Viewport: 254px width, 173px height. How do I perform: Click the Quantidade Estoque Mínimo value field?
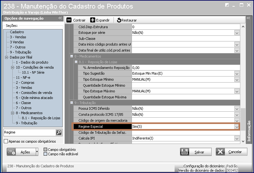pyautogui.click(x=186, y=85)
